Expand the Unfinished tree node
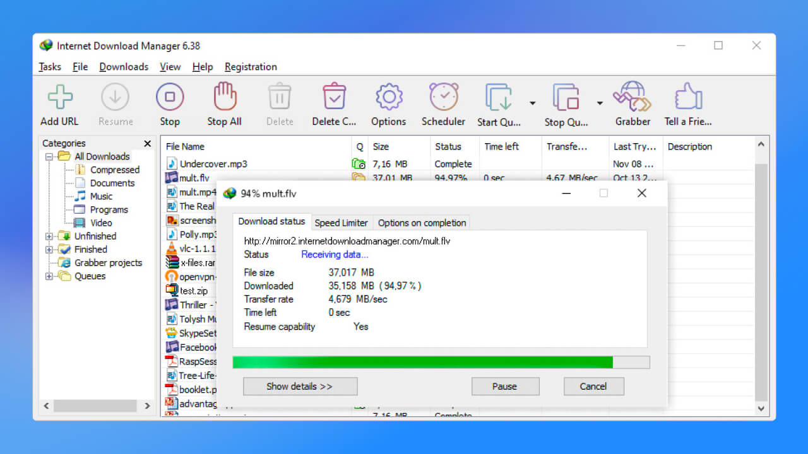808x454 pixels. coord(49,236)
